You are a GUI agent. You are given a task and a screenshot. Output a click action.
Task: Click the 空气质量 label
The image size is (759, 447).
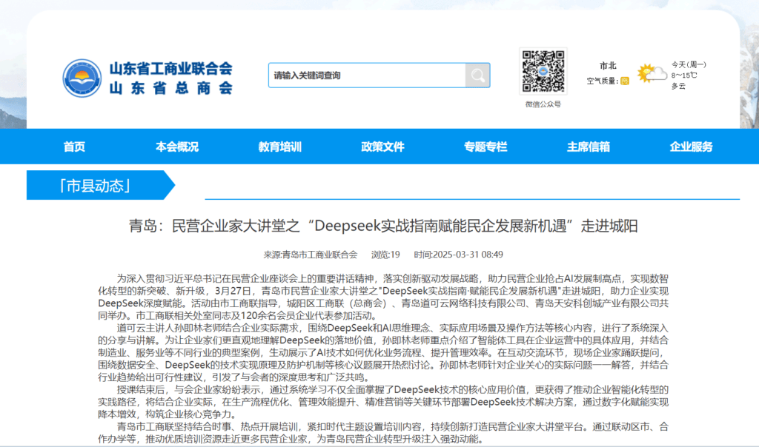(x=602, y=81)
